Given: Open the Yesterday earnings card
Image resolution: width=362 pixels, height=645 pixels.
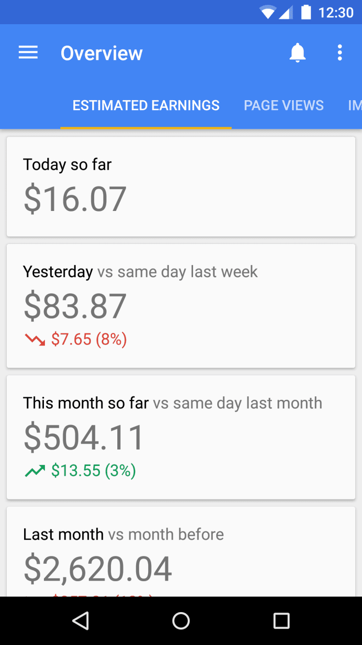Looking at the screenshot, I should coord(181,306).
